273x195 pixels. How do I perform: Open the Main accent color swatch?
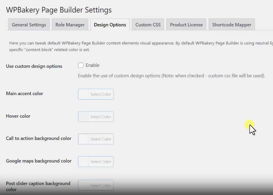click(83, 94)
